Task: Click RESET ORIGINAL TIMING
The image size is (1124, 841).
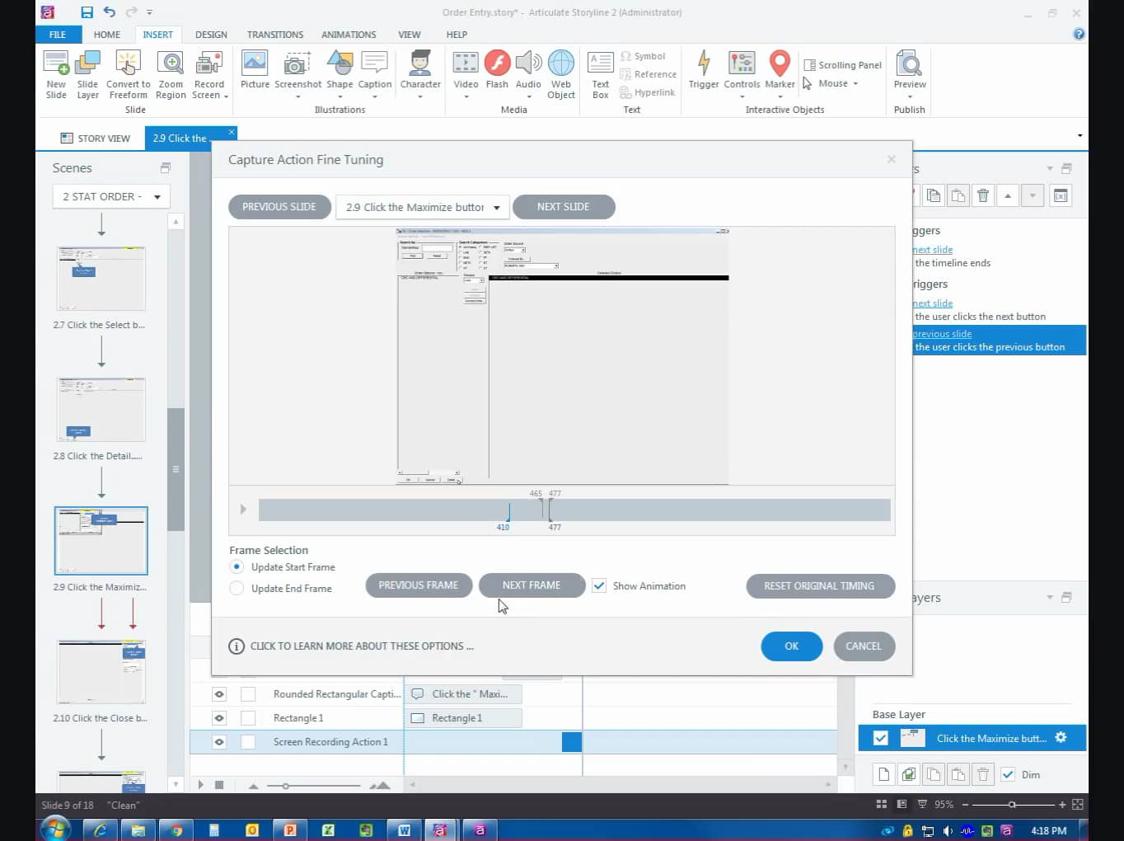Action: [820, 586]
